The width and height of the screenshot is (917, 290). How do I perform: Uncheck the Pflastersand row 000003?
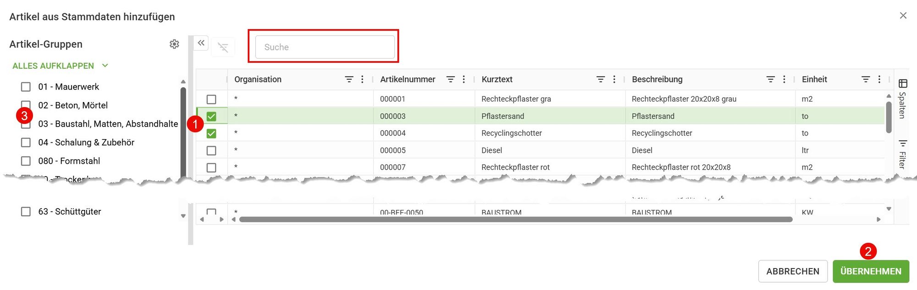coord(211,116)
